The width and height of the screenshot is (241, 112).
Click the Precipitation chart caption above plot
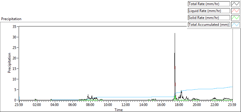click(x=11, y=19)
